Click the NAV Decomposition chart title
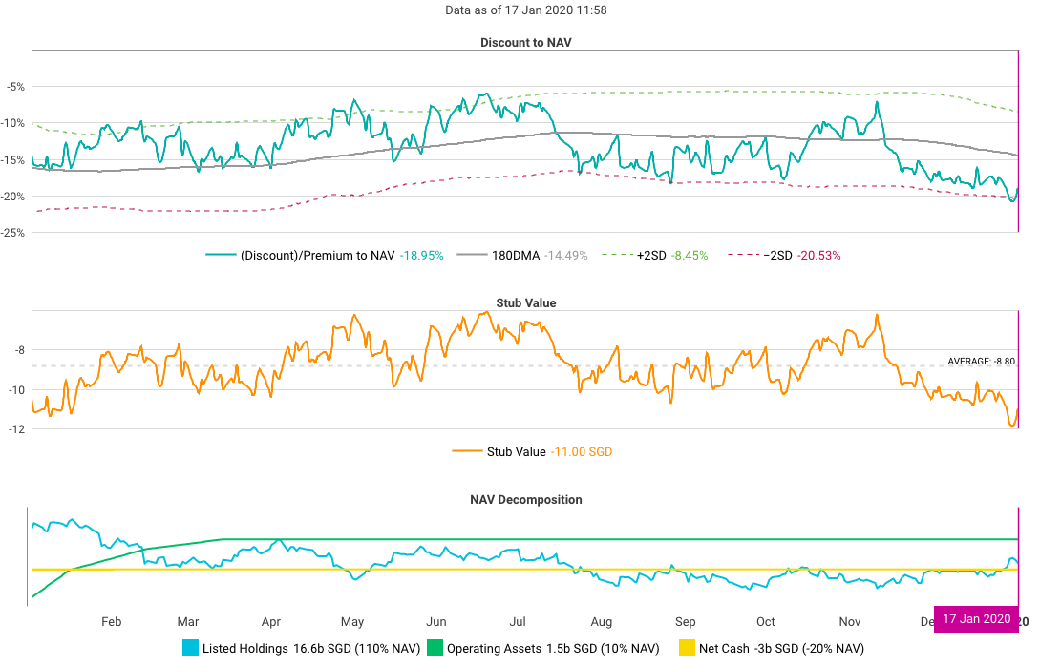Viewport: 1040px width, 666px height. (x=525, y=499)
